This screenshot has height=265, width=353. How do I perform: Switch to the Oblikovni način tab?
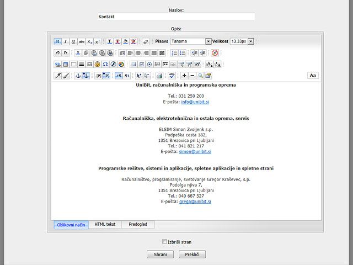(x=71, y=225)
